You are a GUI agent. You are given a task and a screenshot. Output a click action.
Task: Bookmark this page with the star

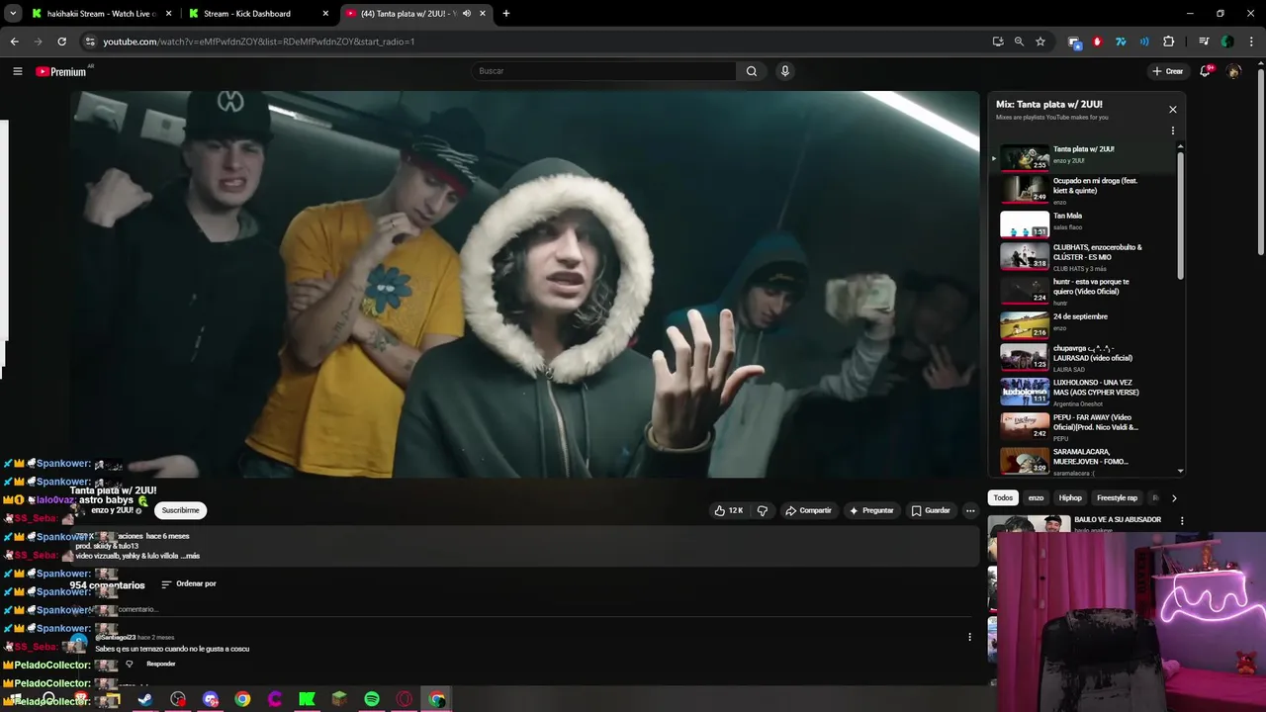(1040, 42)
